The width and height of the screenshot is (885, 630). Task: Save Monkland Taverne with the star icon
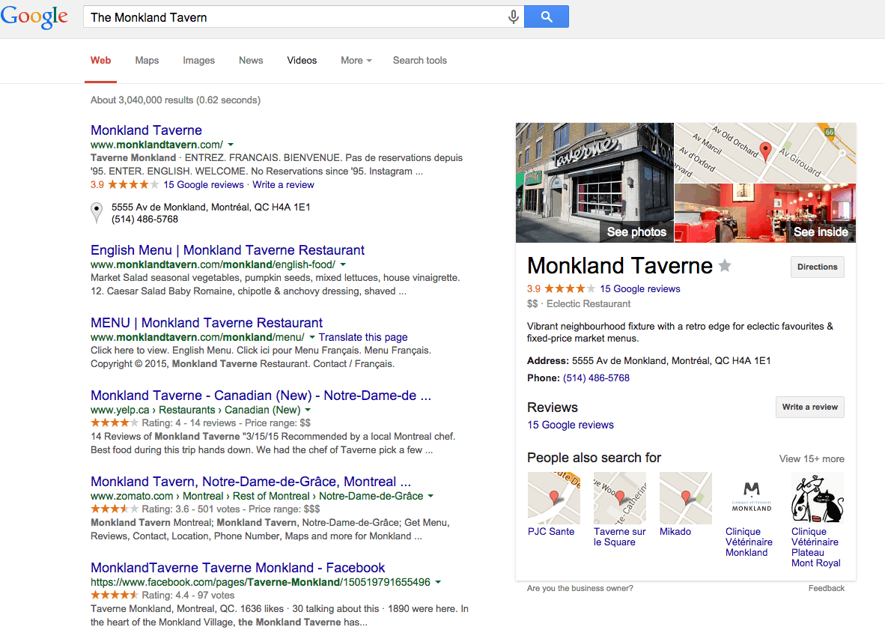tap(725, 265)
